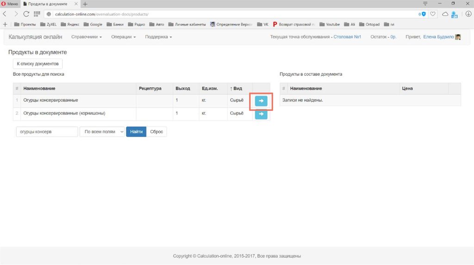Screen dimensions: 474x265
Task: Add Огурцы консервированные (корнишоны) via arrow button
Action: 261,114
